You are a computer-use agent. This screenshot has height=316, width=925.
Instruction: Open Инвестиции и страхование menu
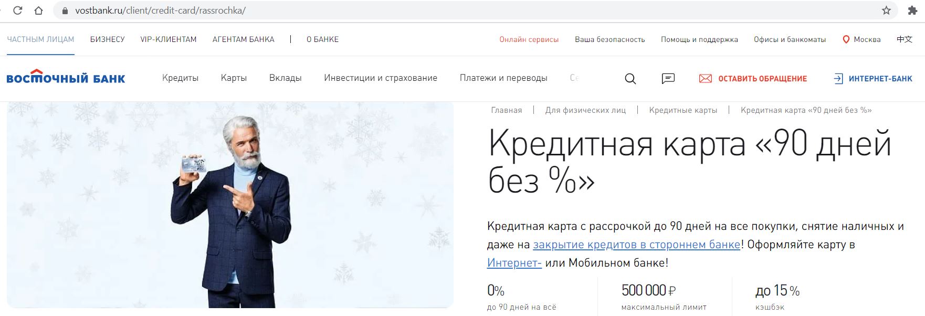coord(381,78)
